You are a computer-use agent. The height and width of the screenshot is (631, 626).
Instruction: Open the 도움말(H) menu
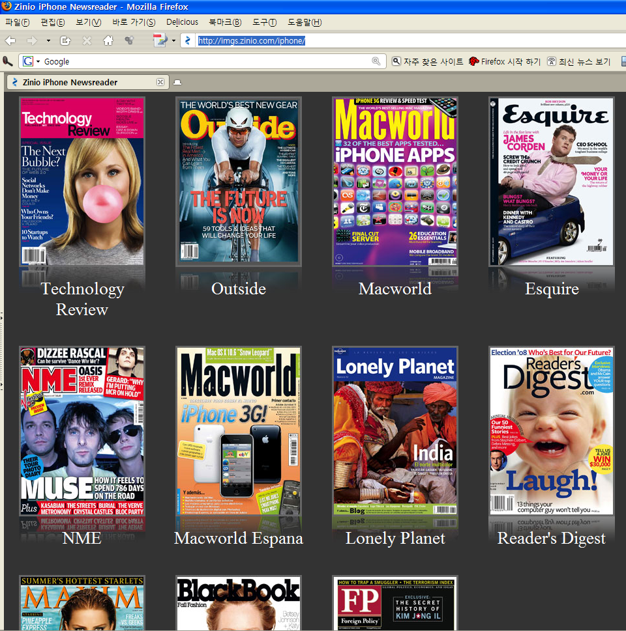(x=305, y=23)
